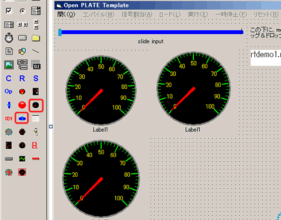
Task: Select the blue vertical slider tool
Action: click(x=9, y=105)
